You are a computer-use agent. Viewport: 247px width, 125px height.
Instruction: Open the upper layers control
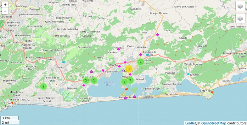click(240, 6)
